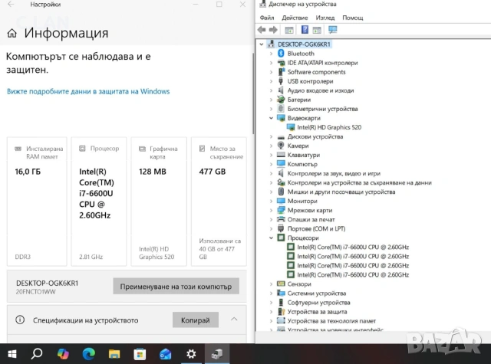Screen dimensions: 491x364
Task: Select the Мрежови карти network icon
Action: [x=281, y=210]
